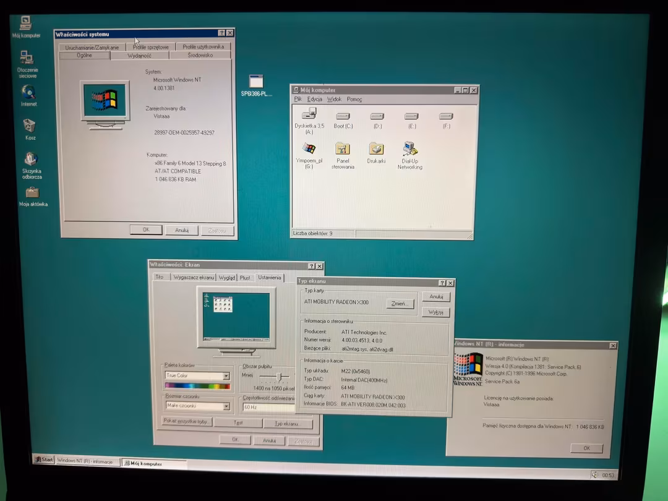
Task: Switch to Profile użytkownika tab
Action: (x=203, y=46)
